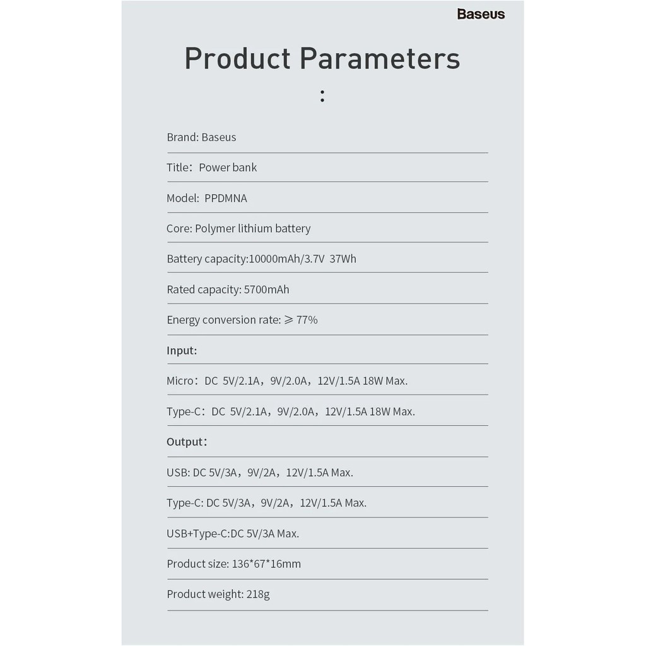Select the Type-C input 18W Max row
Screen dimensions: 646x646
(291, 412)
